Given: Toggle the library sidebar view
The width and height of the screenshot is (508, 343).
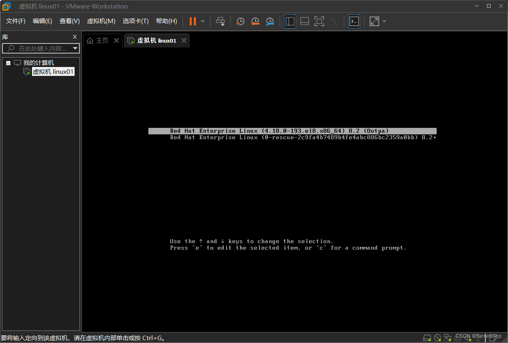Looking at the screenshot, I should 290,22.
